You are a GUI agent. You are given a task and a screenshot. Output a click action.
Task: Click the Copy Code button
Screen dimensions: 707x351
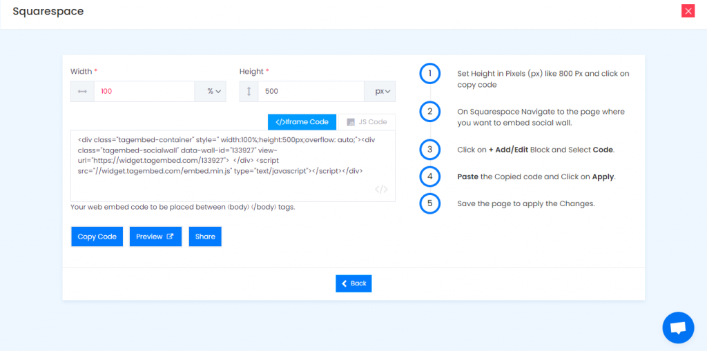(x=97, y=237)
